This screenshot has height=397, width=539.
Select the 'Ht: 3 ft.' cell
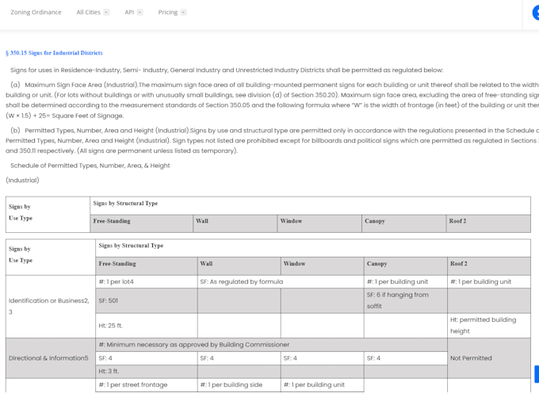pyautogui.click(x=147, y=372)
